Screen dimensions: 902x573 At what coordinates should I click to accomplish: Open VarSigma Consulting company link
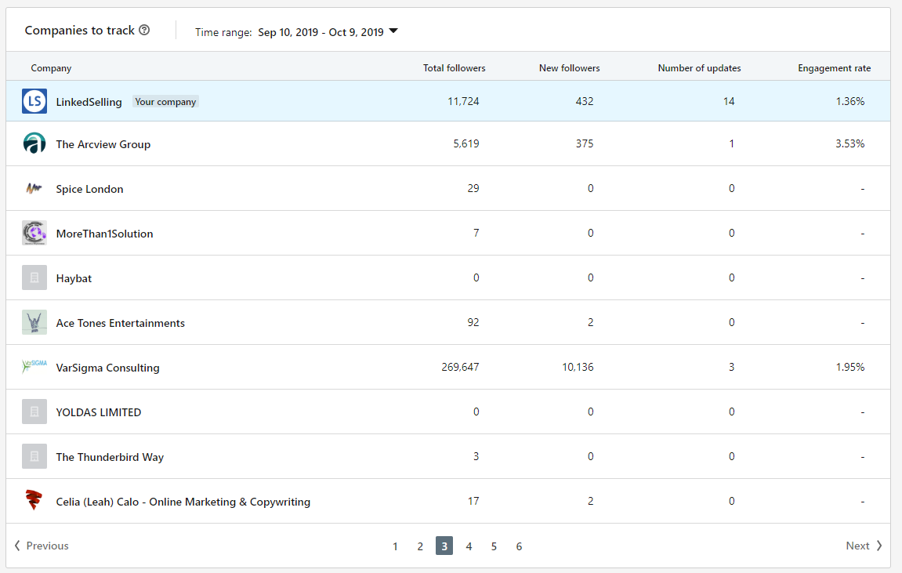[x=107, y=368]
